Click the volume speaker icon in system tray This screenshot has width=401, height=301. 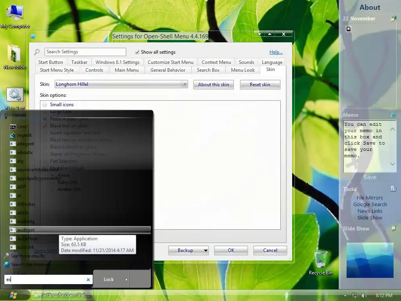364,296
